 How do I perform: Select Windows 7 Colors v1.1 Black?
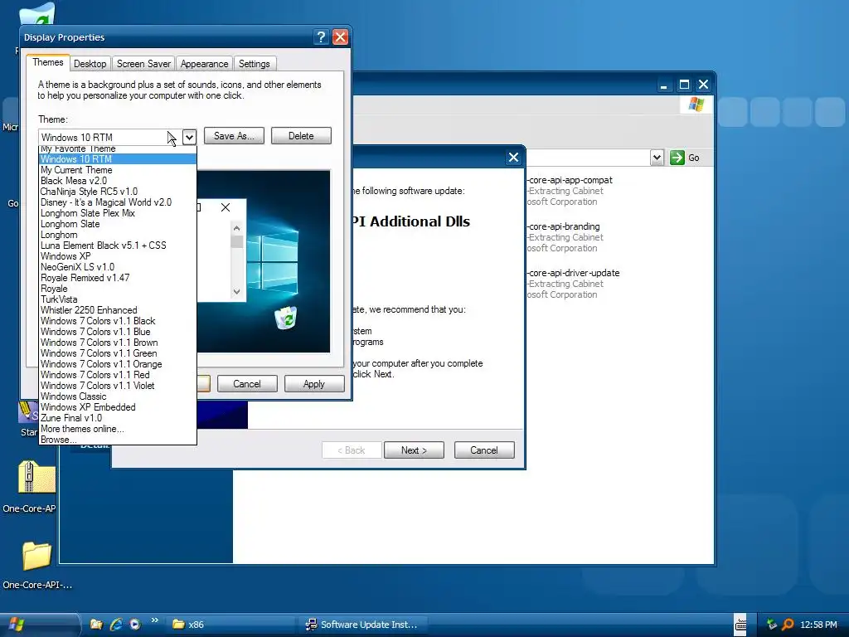click(118, 321)
